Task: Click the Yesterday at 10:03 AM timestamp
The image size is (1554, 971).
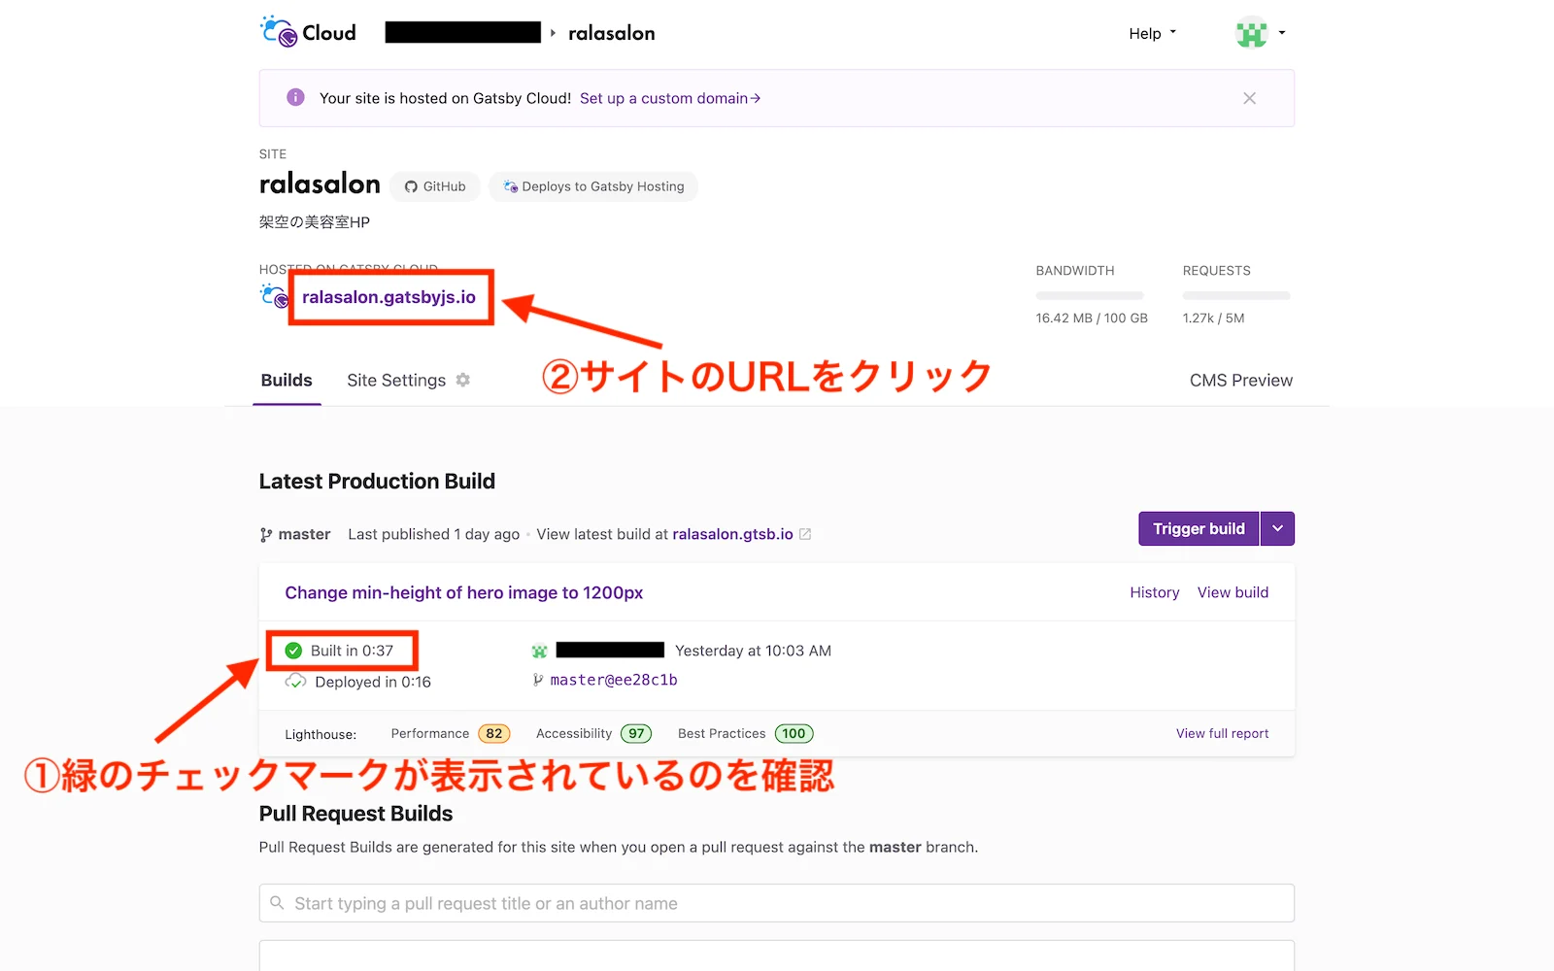Action: click(x=753, y=651)
